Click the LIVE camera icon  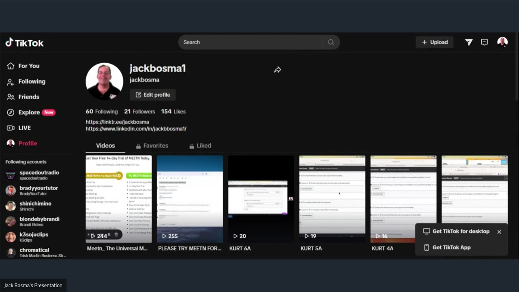point(11,128)
